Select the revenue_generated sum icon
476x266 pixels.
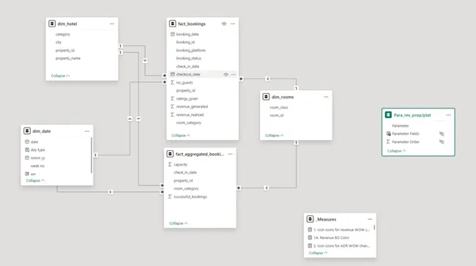pyautogui.click(x=172, y=106)
